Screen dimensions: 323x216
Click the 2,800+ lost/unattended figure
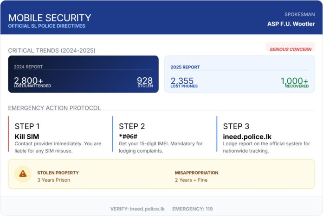click(x=30, y=80)
